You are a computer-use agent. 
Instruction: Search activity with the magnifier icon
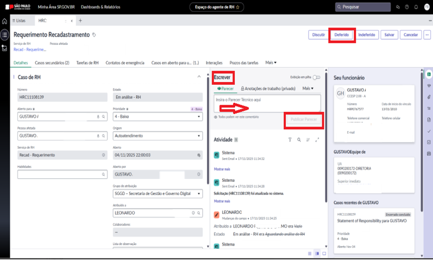point(299,140)
